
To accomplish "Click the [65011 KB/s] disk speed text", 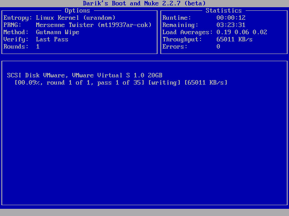I will click(x=206, y=83).
